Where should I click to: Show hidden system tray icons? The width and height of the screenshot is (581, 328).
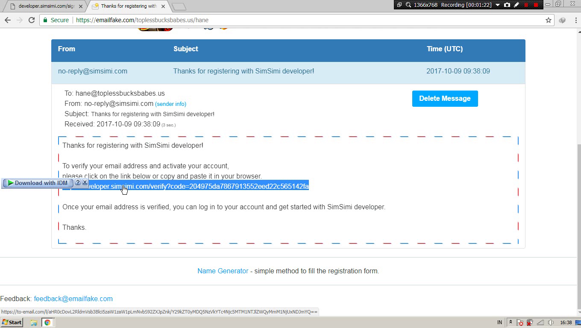point(511,322)
